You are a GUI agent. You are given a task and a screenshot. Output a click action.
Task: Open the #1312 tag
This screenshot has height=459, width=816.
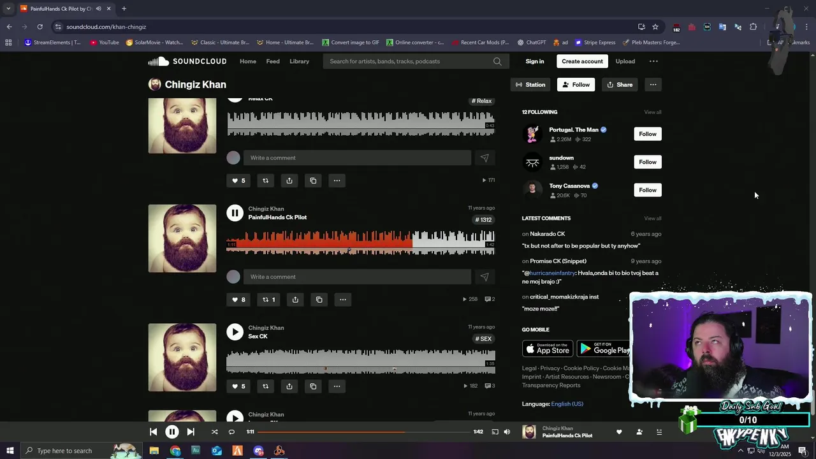click(x=483, y=220)
